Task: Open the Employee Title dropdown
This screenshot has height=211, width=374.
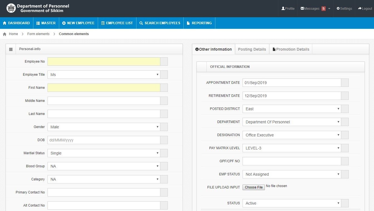Action: pyautogui.click(x=104, y=75)
